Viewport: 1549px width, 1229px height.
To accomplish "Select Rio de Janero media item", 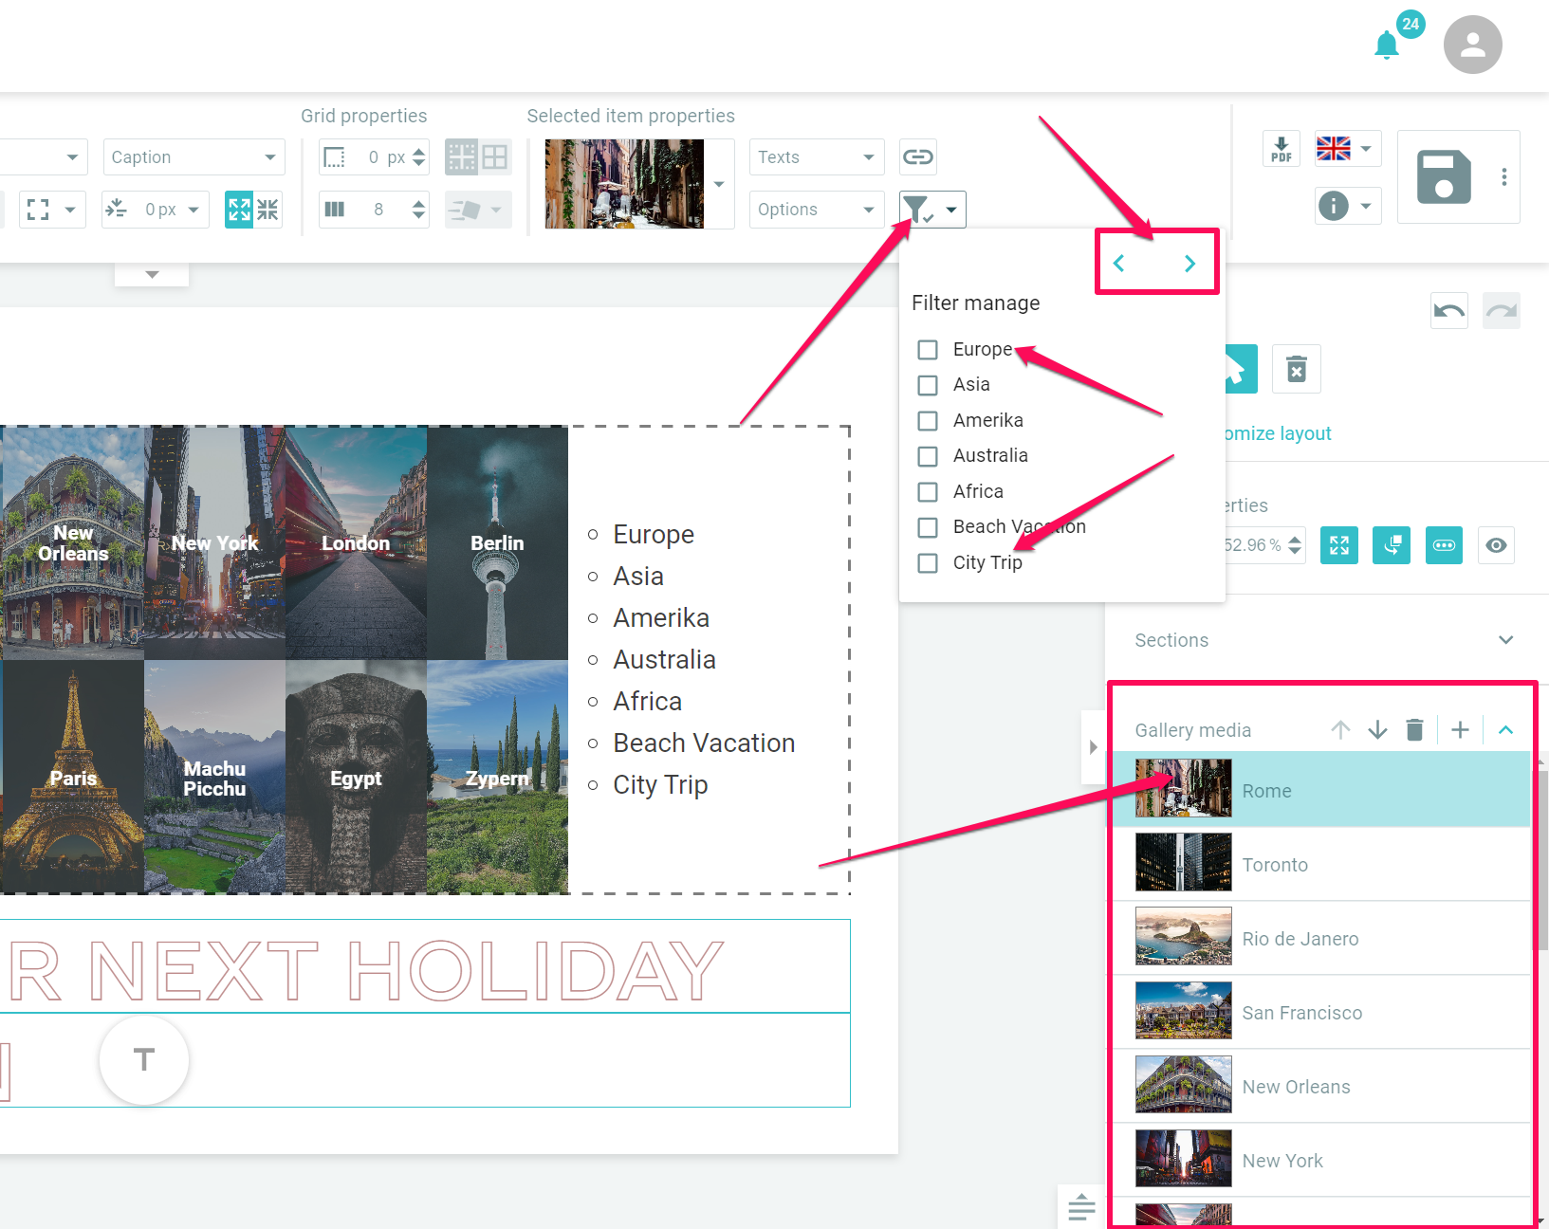I will 1320,938.
